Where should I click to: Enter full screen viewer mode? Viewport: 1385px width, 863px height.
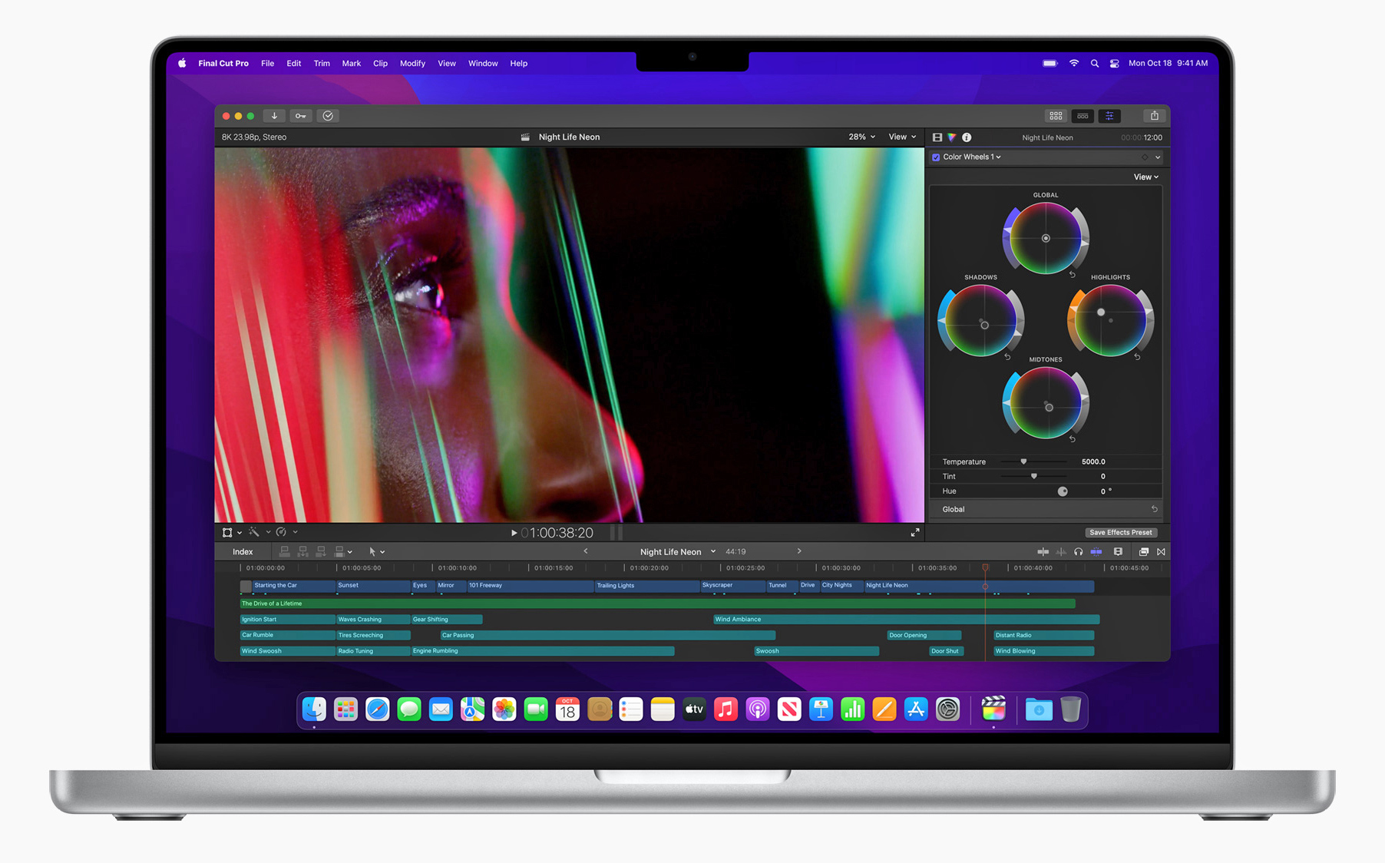coord(914,533)
